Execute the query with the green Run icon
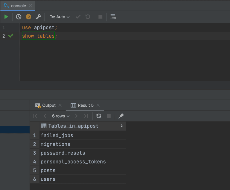This screenshot has height=190, width=230. click(x=6, y=17)
